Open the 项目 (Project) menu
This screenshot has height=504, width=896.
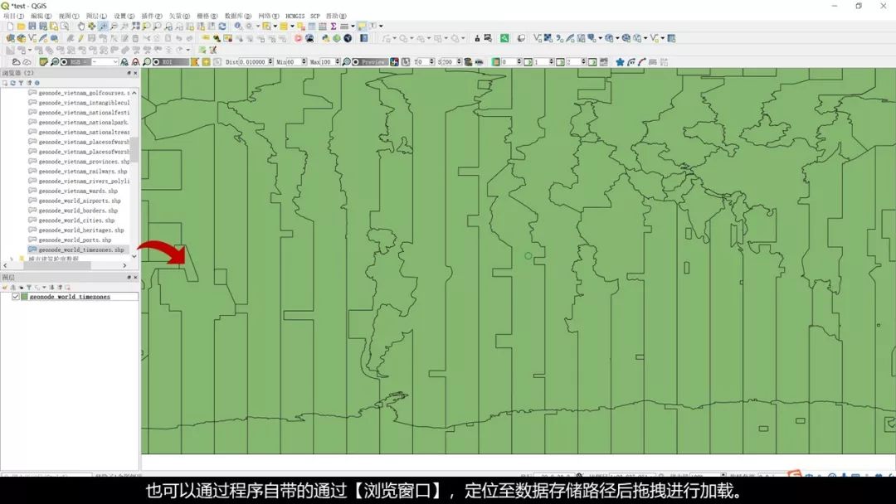12,16
